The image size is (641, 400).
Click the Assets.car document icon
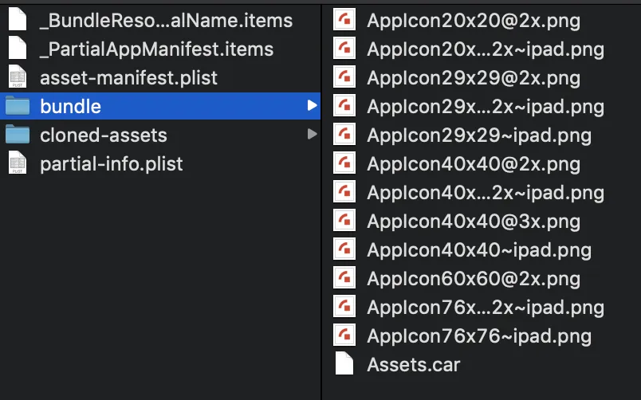[344, 365]
